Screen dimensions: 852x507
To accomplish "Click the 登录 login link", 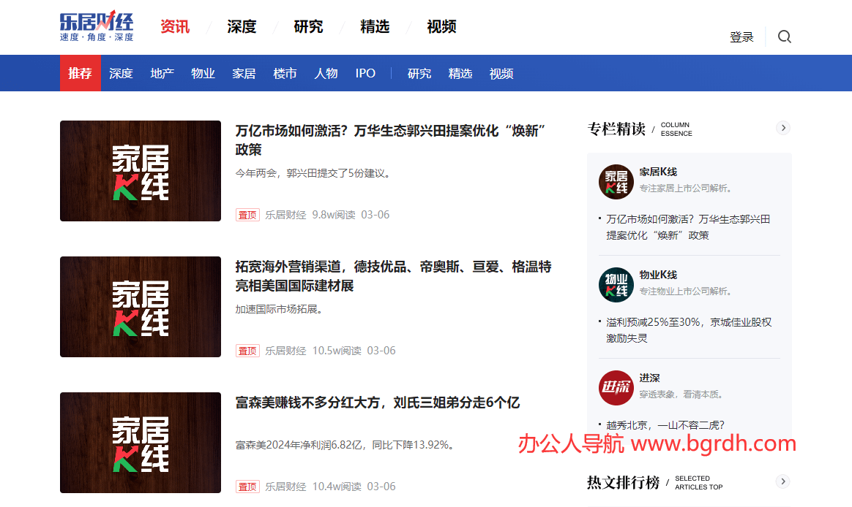I will pyautogui.click(x=741, y=37).
